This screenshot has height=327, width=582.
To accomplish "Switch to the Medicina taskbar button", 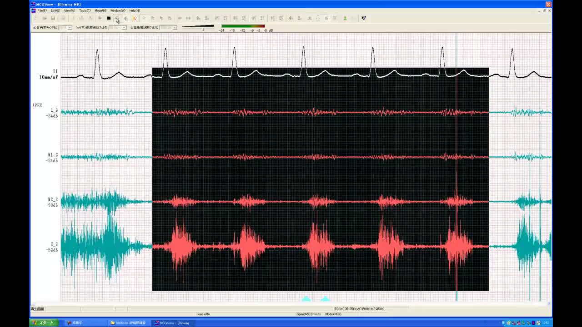I will (x=130, y=323).
